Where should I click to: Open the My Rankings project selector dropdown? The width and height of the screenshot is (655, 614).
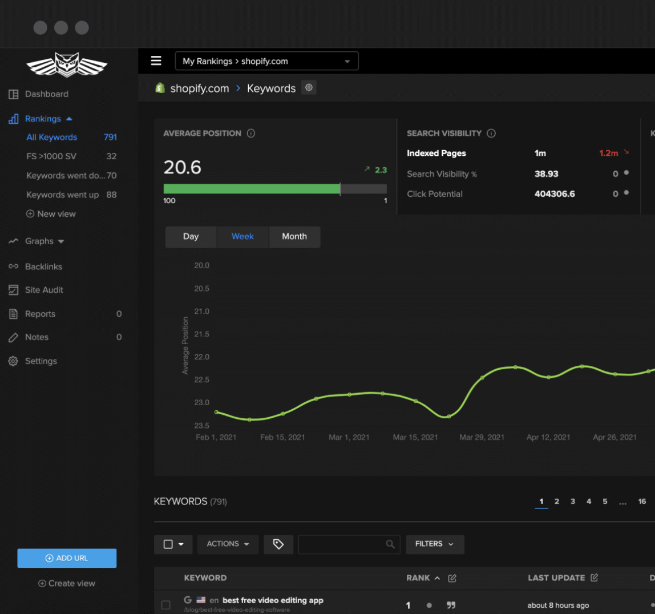tap(266, 60)
